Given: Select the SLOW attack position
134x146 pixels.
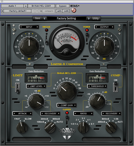Looking at the screenshot, I should coord(28,119).
